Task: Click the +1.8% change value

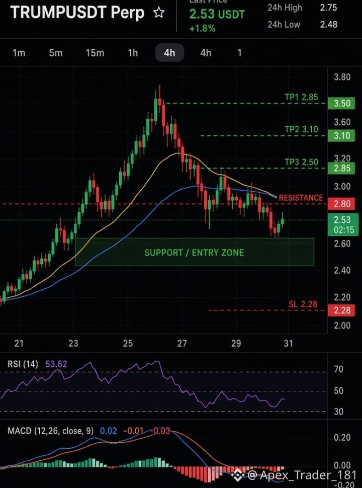Action: coord(202,28)
